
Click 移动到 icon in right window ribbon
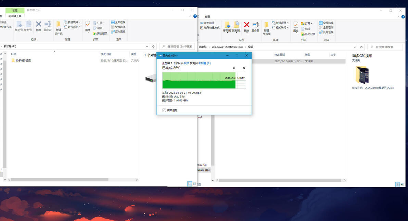pyautogui.click(x=227, y=27)
